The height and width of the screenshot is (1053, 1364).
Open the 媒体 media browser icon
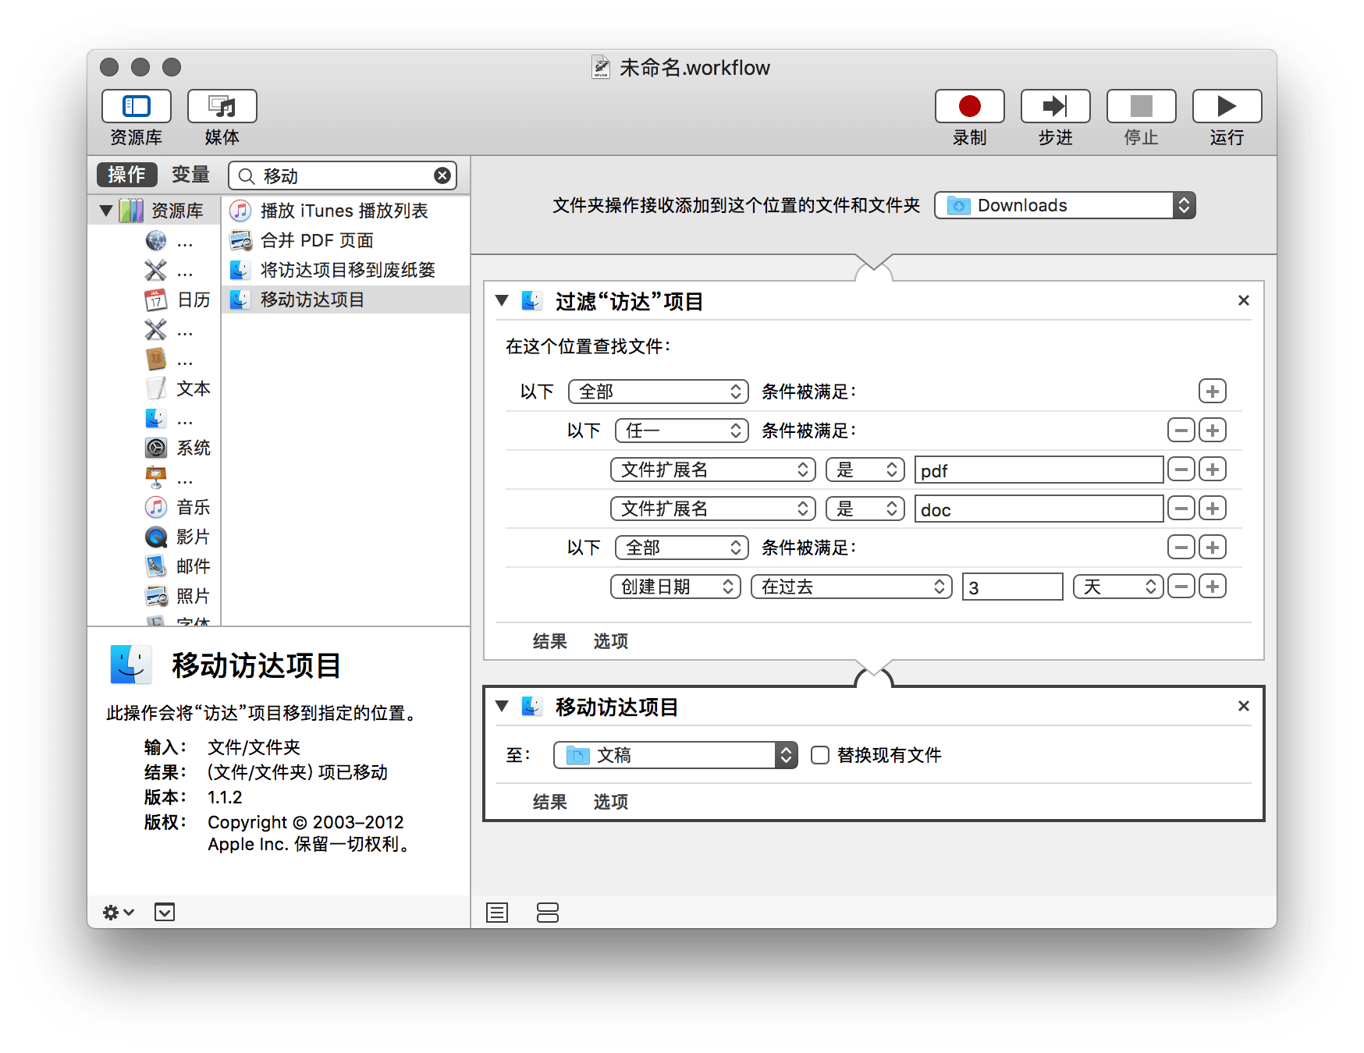click(x=222, y=107)
